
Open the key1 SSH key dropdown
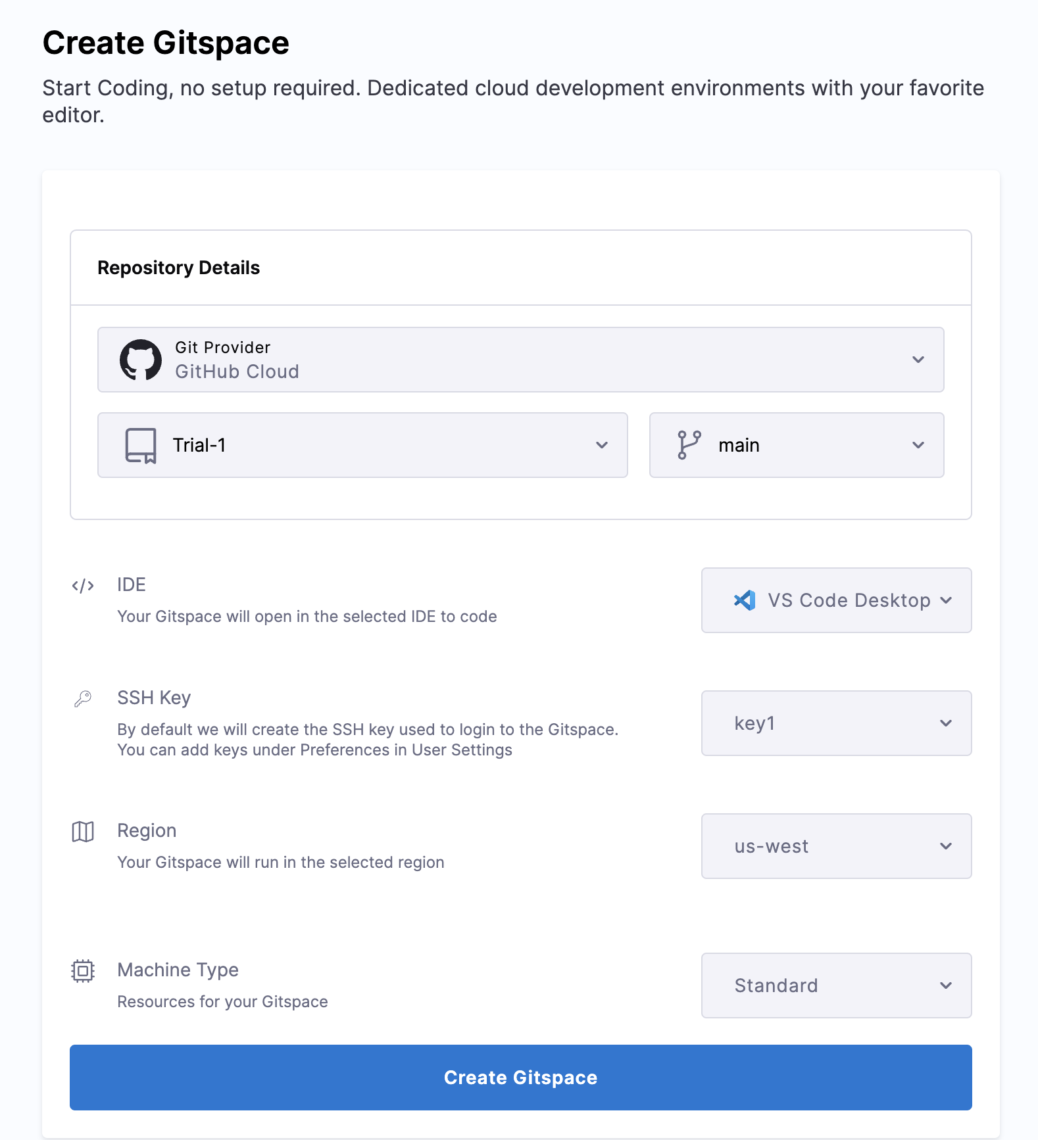[x=836, y=723]
